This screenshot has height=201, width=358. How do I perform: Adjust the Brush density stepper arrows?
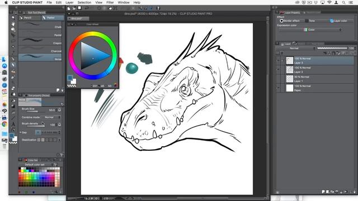pos(56,125)
